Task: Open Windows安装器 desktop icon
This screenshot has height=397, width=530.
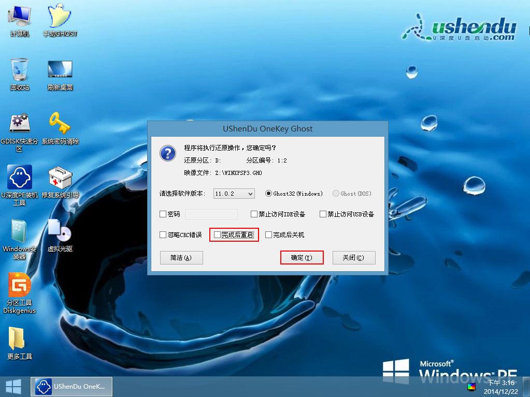Action: (20, 232)
